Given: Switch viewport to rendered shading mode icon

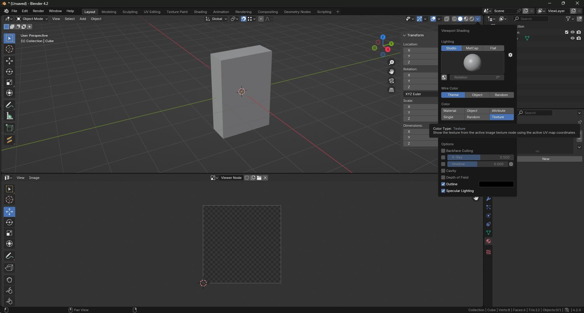Looking at the screenshot, I should point(472,19).
